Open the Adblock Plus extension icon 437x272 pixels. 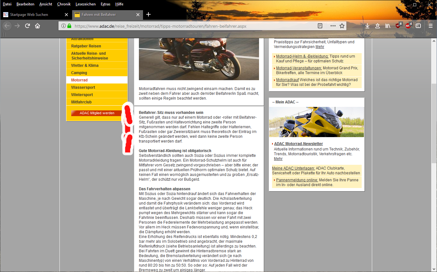point(408,26)
